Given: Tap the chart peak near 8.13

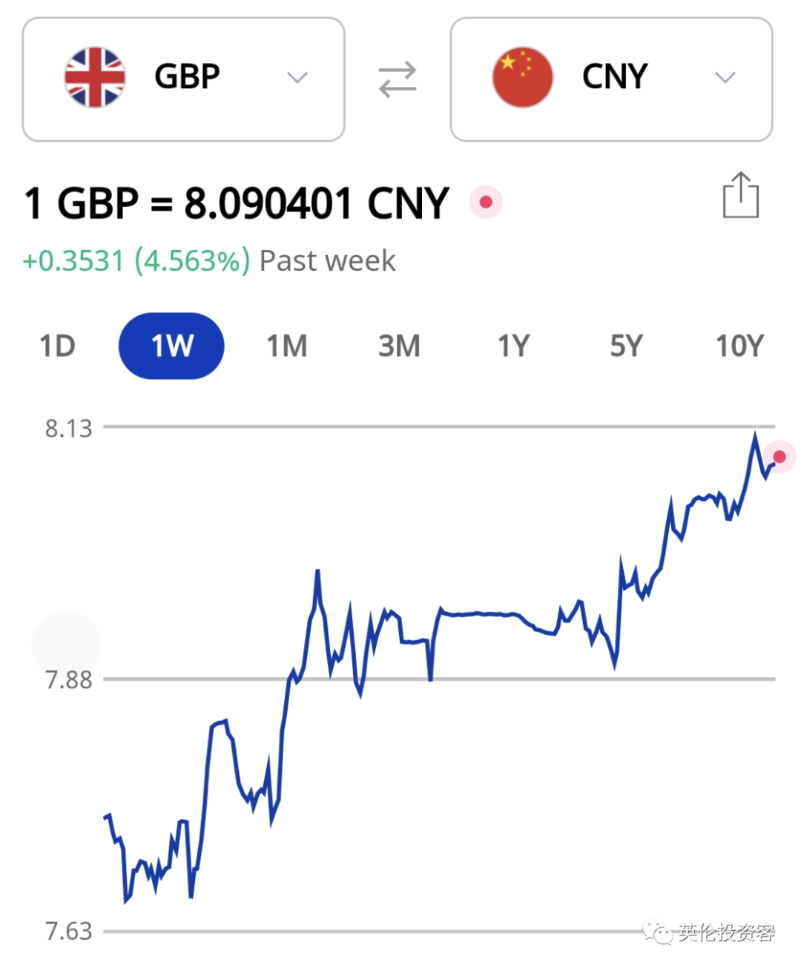Looking at the screenshot, I should (755, 435).
